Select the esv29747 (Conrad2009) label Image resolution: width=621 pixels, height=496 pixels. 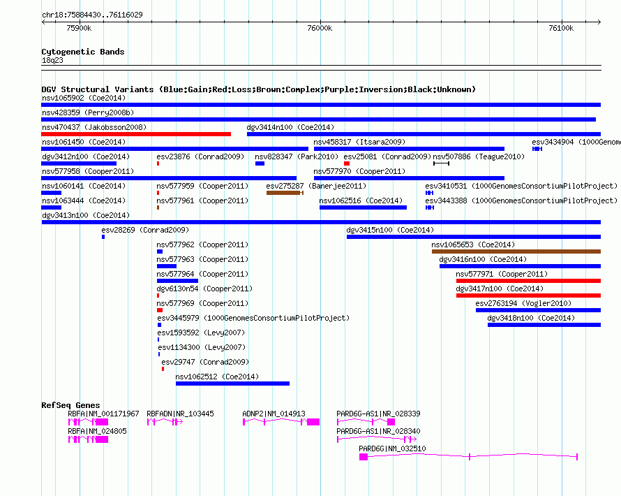coord(205,362)
